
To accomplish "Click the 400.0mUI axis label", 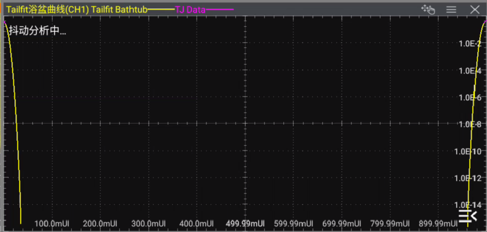I will pos(197,224).
